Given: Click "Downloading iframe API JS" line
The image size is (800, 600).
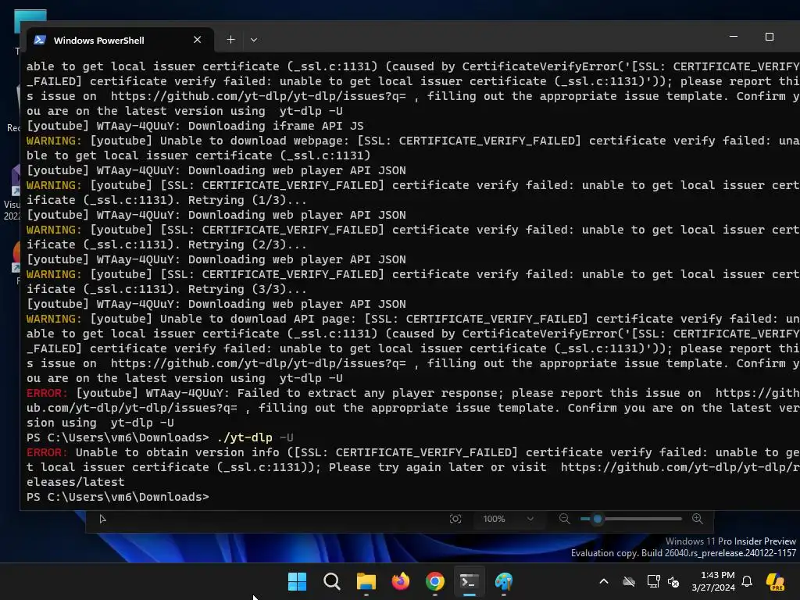Looking at the screenshot, I should pyautogui.click(x=195, y=126).
